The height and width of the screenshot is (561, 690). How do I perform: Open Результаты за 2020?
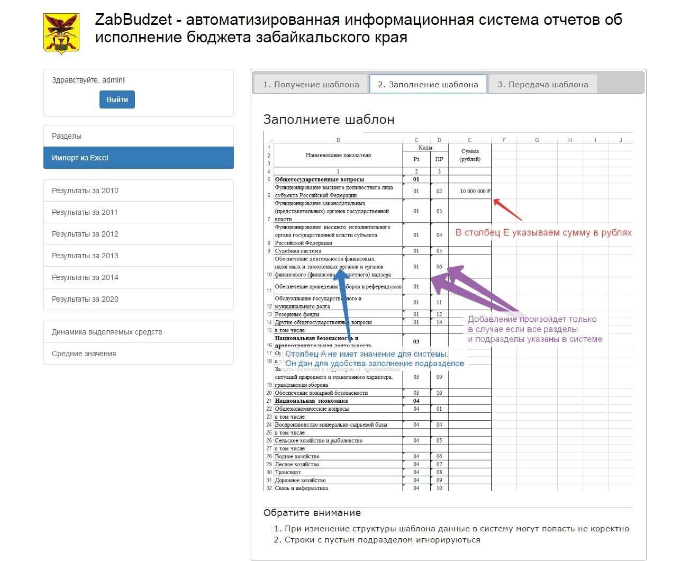tap(139, 299)
